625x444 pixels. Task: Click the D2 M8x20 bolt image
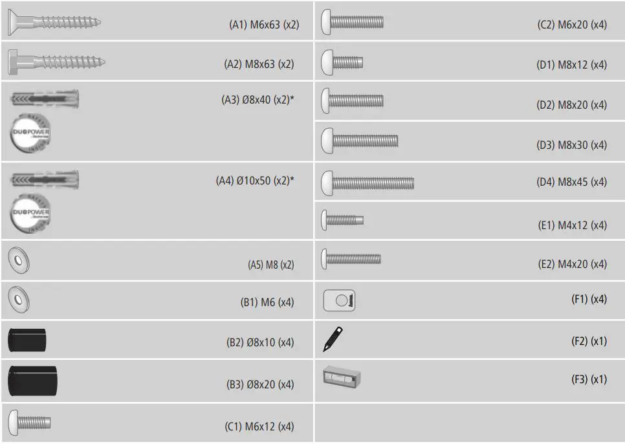[353, 100]
